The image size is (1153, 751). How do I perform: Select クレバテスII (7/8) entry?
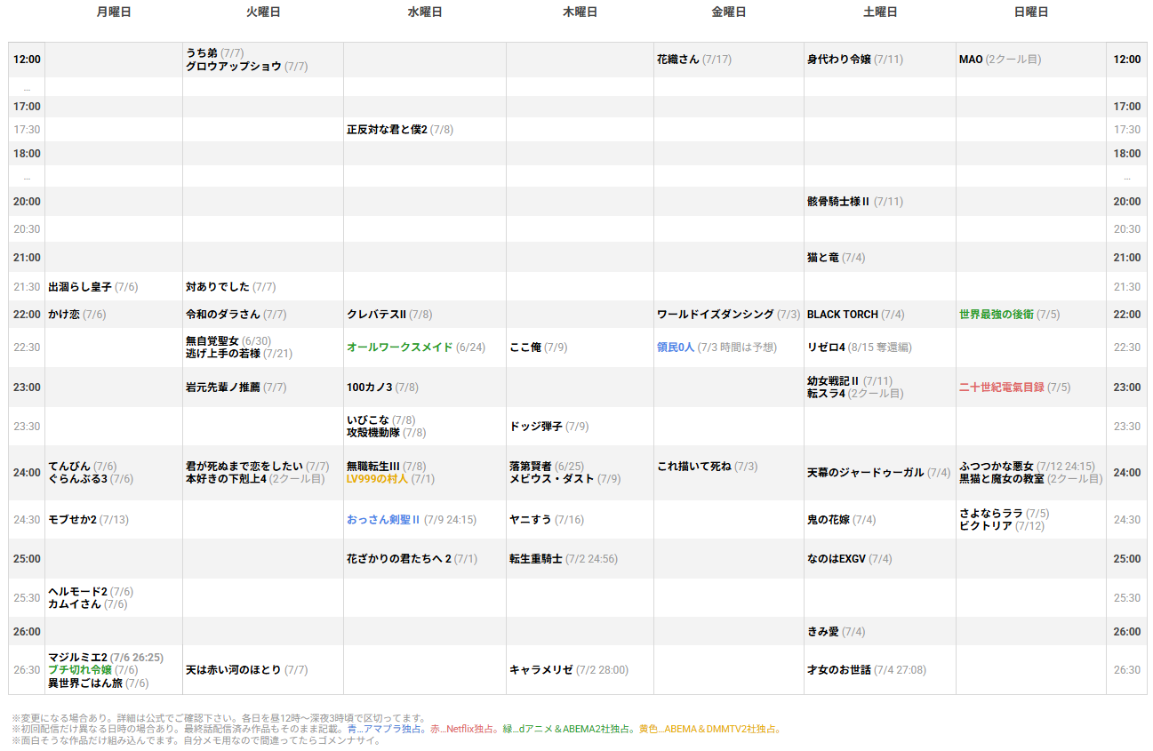tap(389, 315)
